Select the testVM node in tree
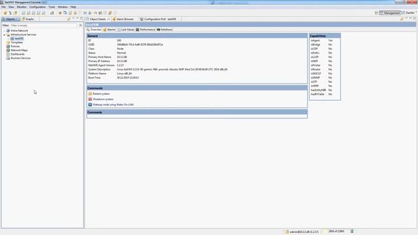Viewport: 418px width, 235px height. [x=19, y=39]
